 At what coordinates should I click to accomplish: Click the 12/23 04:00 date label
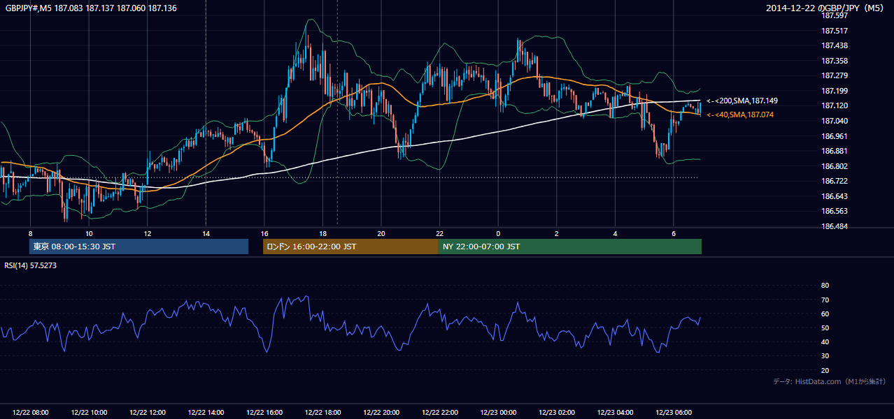pos(615,413)
